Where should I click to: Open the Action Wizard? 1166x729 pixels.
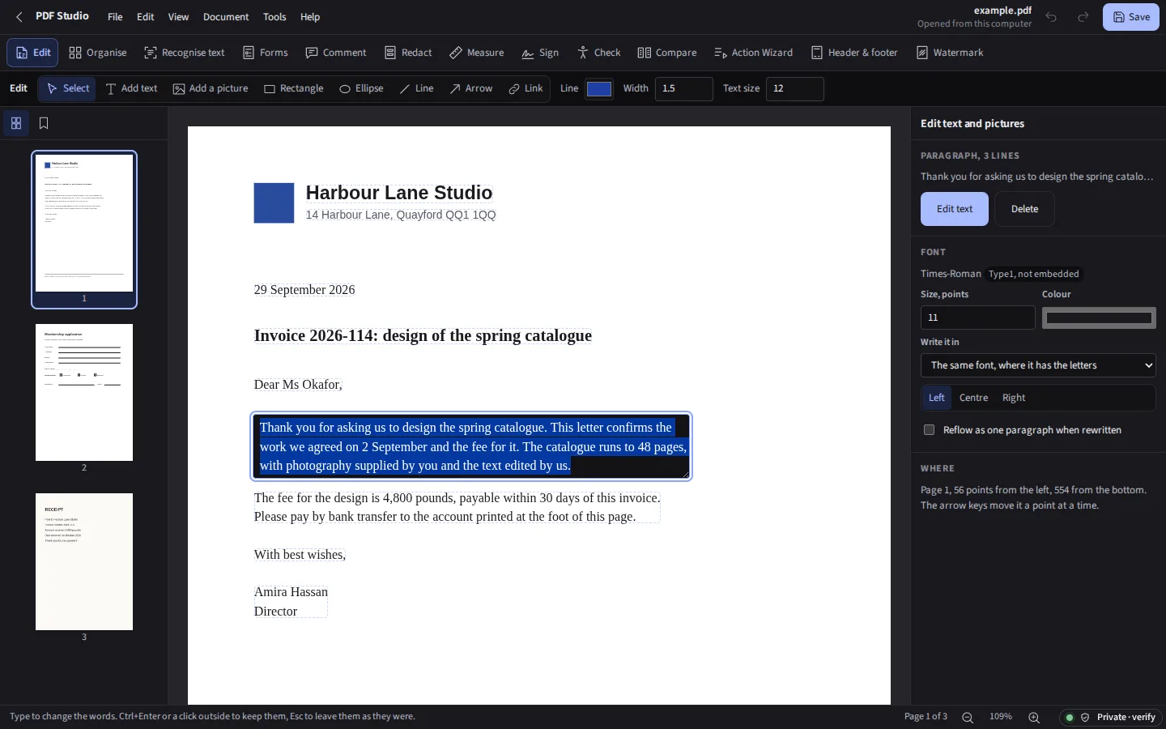753,53
